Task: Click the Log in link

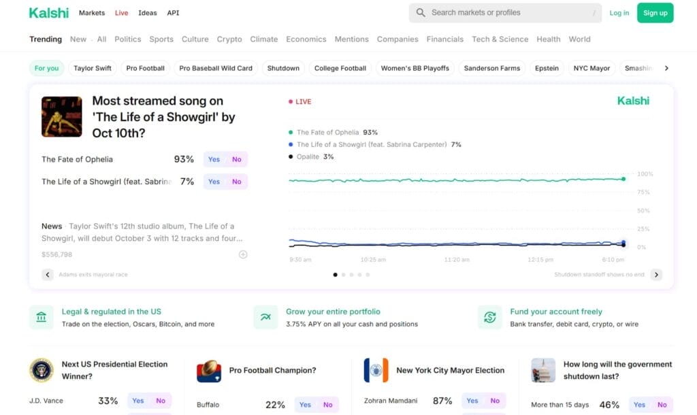Action: click(x=619, y=13)
